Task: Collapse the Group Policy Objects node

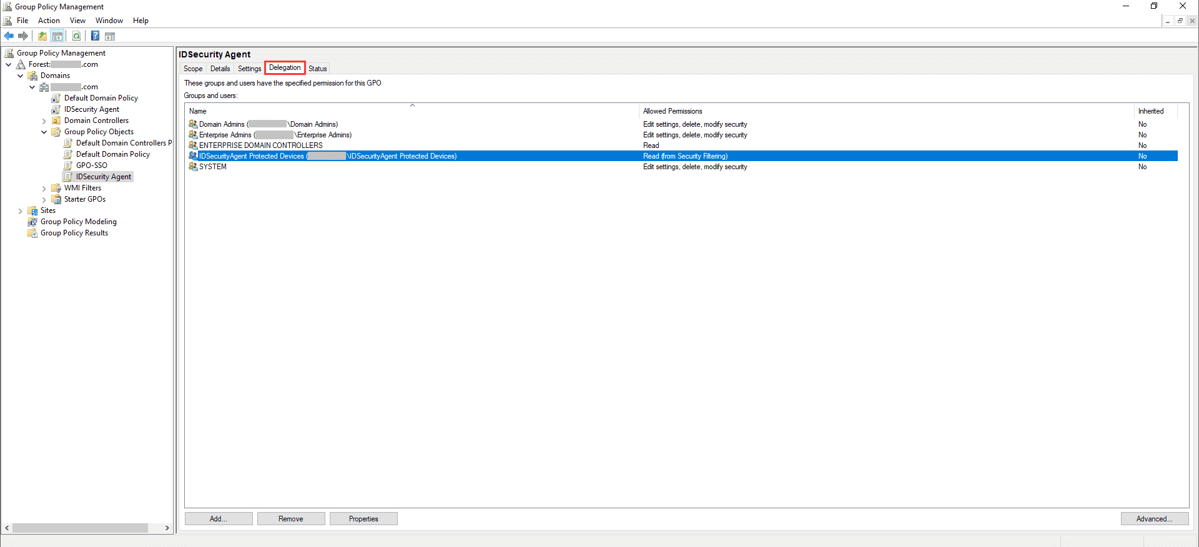Action: pyautogui.click(x=44, y=132)
